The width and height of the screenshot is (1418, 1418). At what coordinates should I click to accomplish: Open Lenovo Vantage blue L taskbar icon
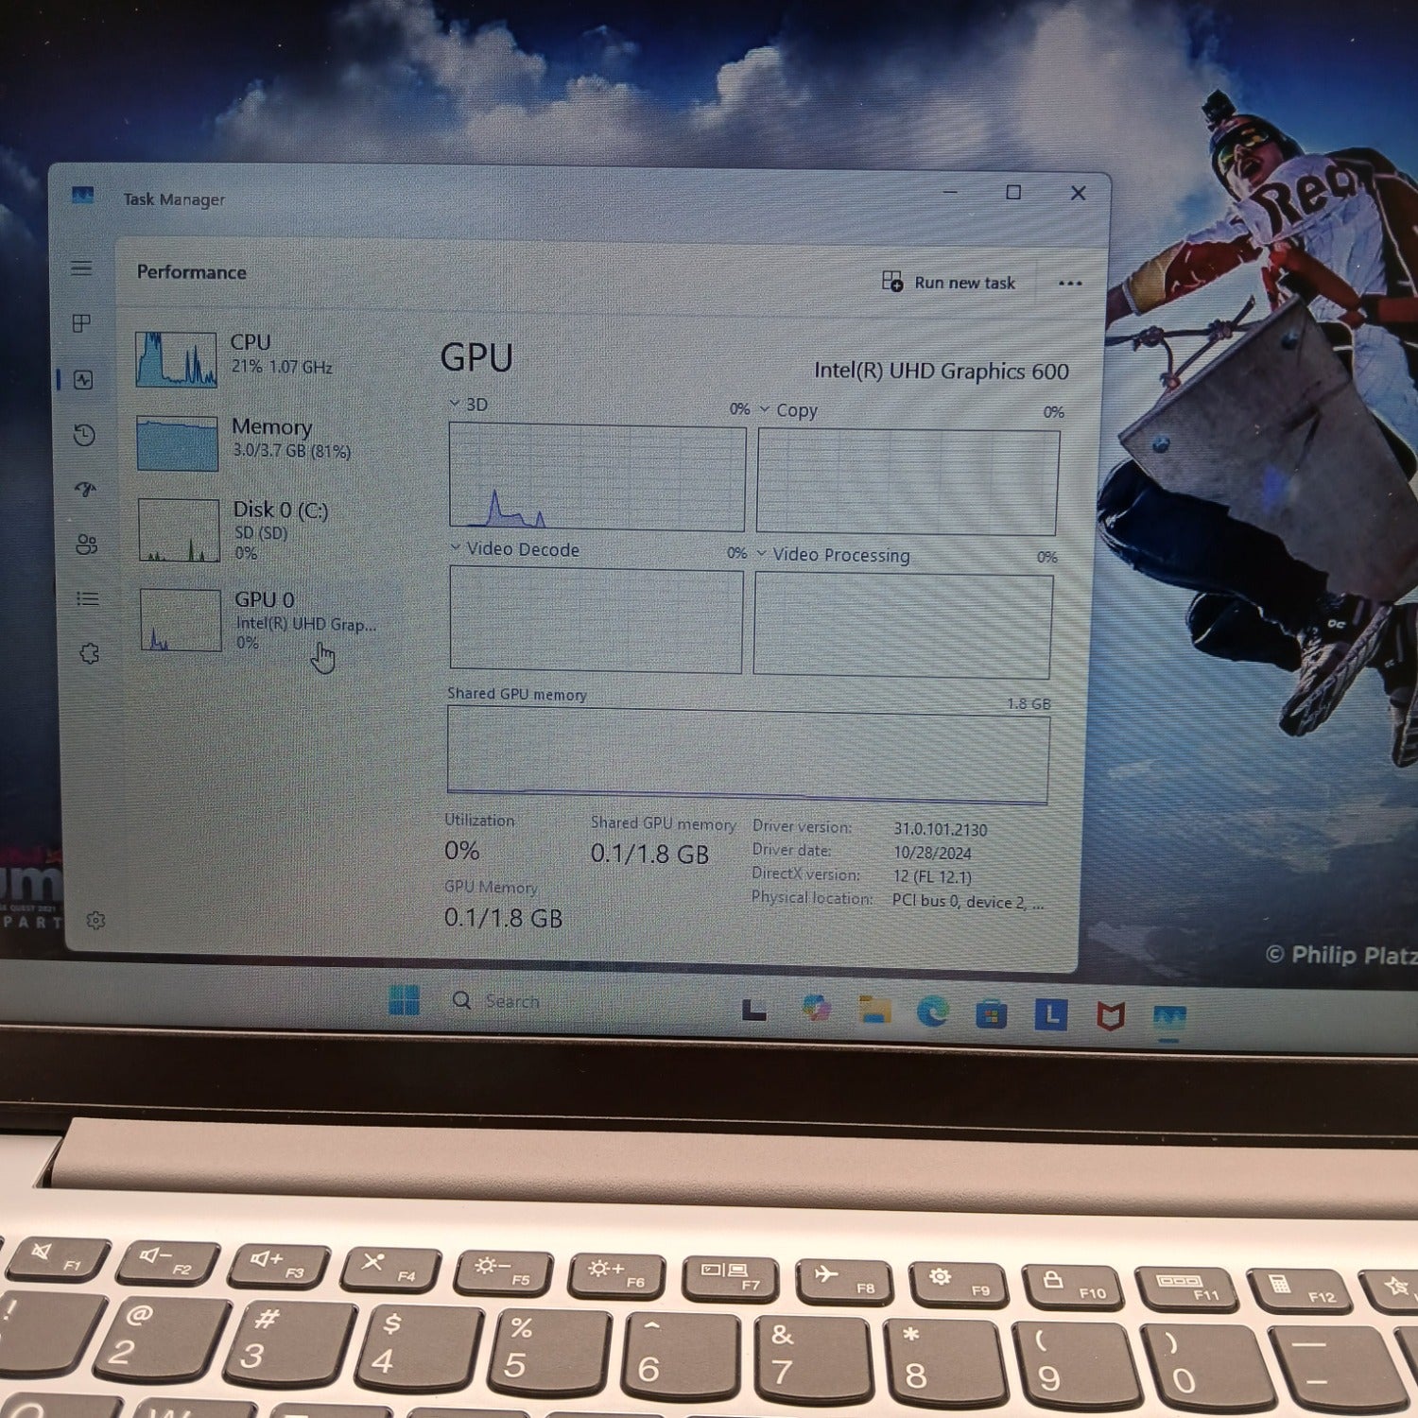1050,1015
